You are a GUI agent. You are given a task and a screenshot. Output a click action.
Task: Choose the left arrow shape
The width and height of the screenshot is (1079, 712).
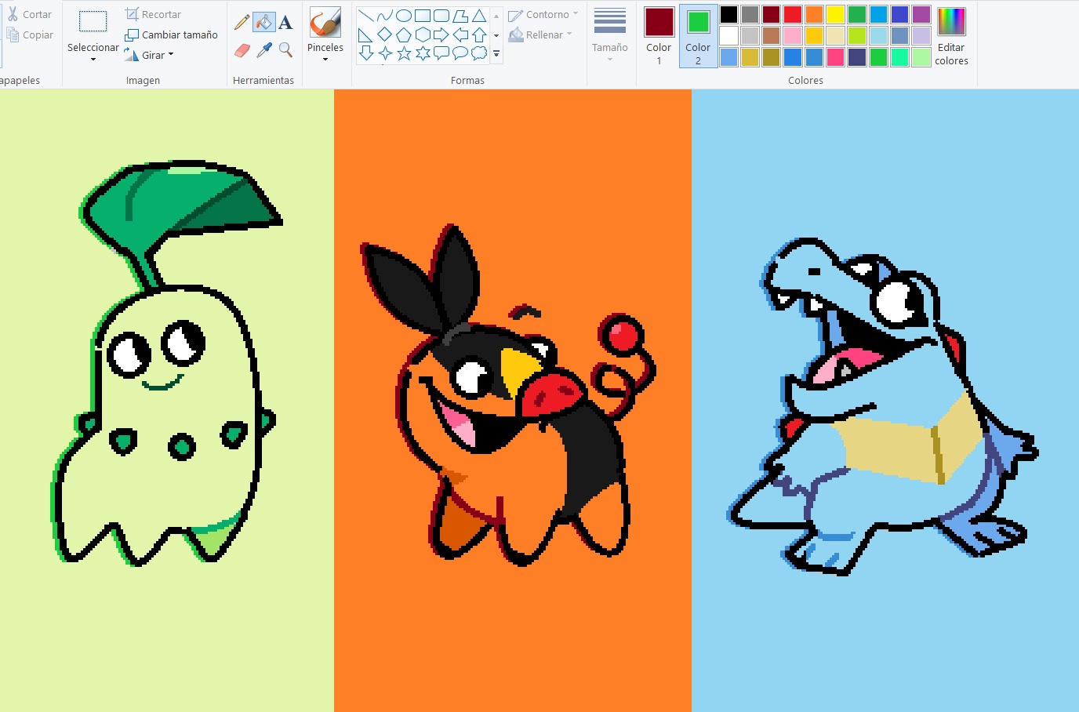pyautogui.click(x=460, y=35)
